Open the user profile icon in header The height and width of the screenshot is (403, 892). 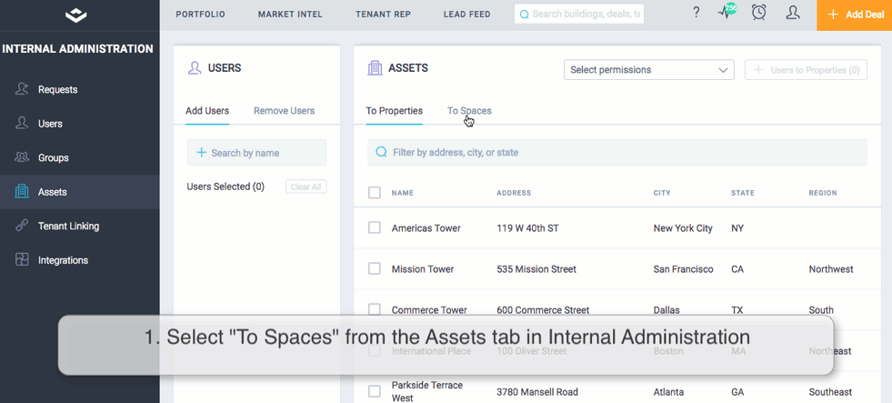[x=793, y=13]
